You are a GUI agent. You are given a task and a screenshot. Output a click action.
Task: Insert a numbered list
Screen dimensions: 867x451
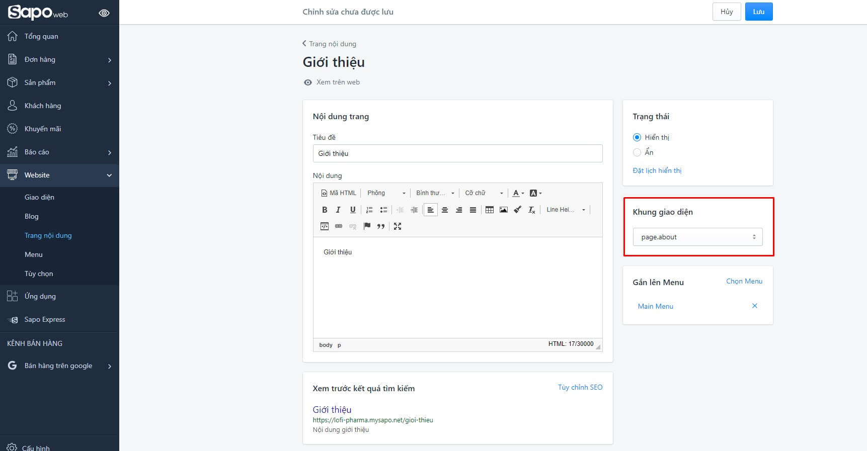coord(369,210)
